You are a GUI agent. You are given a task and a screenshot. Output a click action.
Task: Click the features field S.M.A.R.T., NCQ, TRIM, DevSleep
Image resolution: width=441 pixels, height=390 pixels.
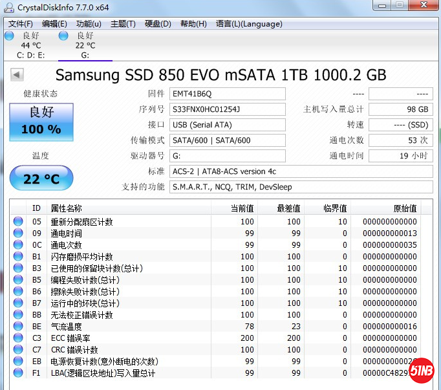tap(301, 187)
